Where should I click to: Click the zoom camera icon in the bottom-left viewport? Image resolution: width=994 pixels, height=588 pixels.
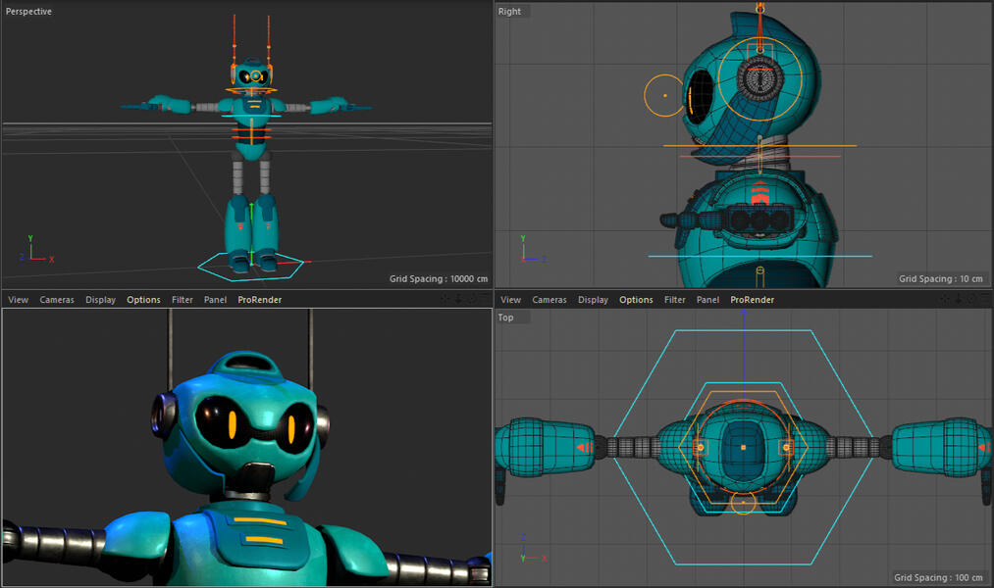point(458,299)
